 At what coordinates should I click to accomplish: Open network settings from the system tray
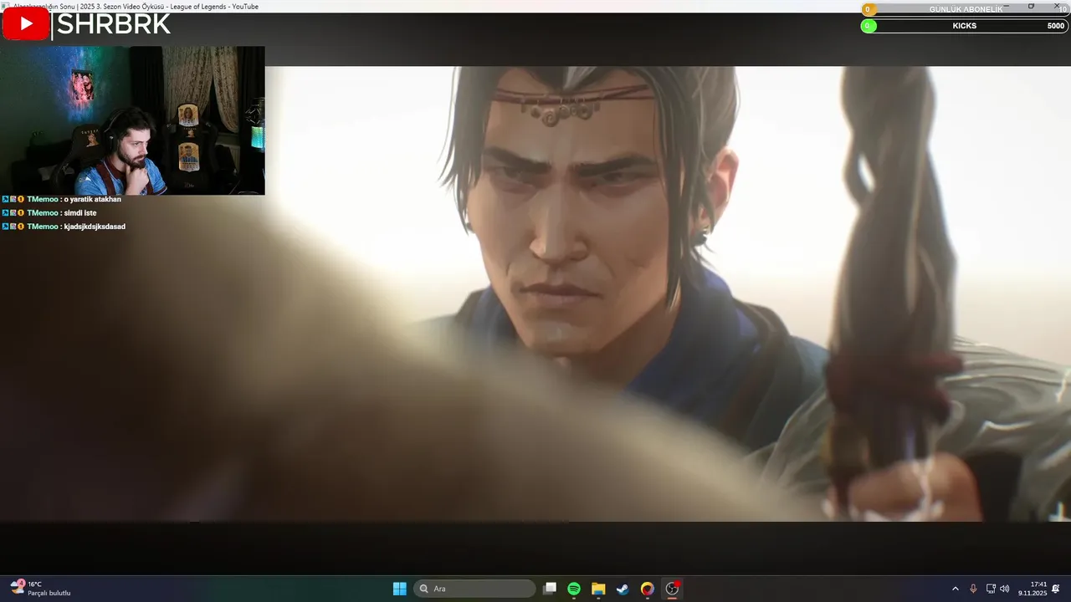click(991, 589)
